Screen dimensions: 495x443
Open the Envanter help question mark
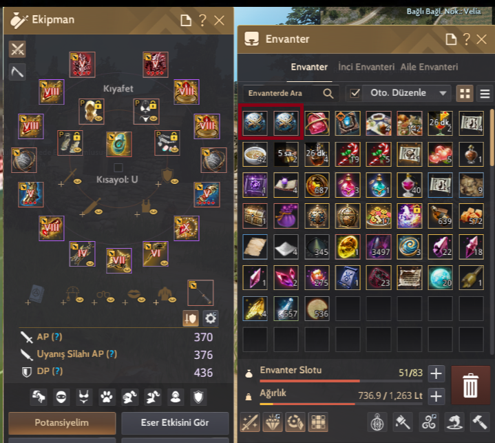[467, 39]
